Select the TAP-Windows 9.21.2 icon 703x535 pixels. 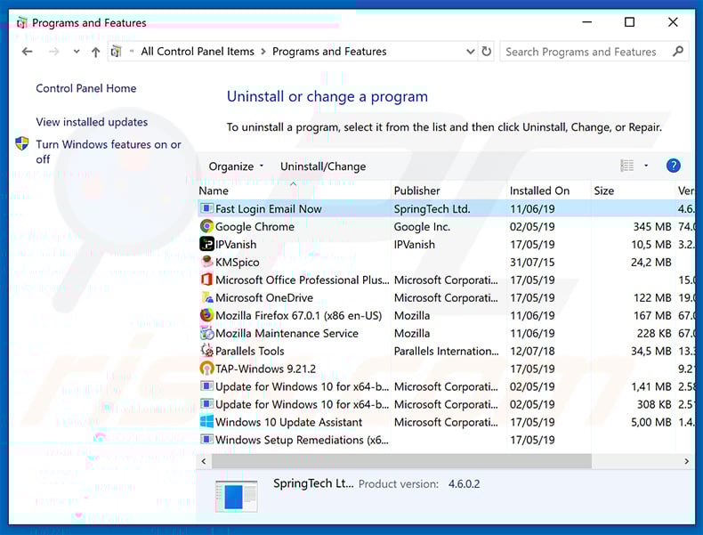(206, 369)
